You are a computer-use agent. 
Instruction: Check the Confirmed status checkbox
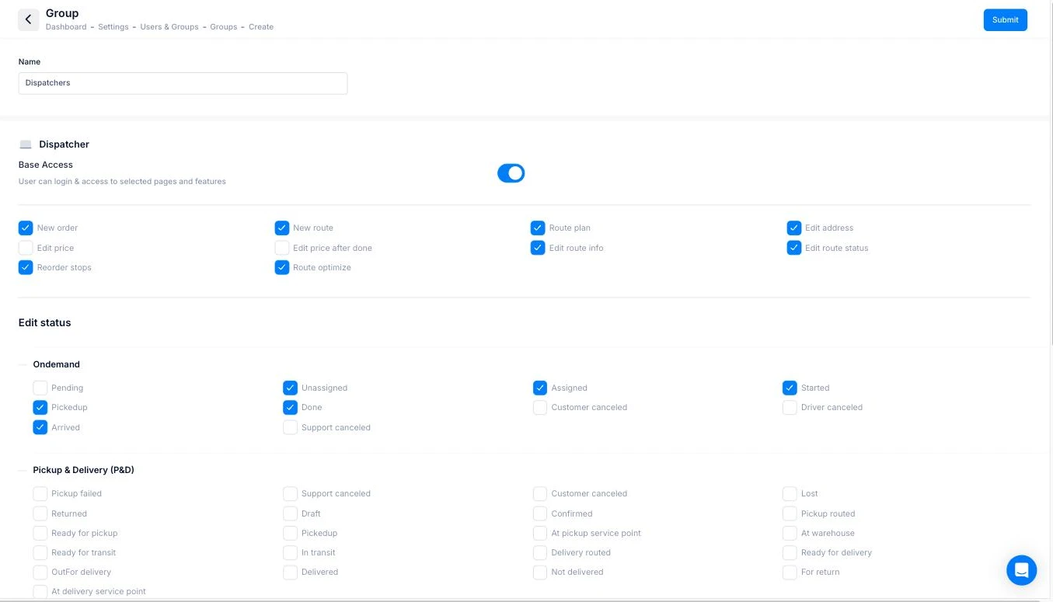click(540, 513)
